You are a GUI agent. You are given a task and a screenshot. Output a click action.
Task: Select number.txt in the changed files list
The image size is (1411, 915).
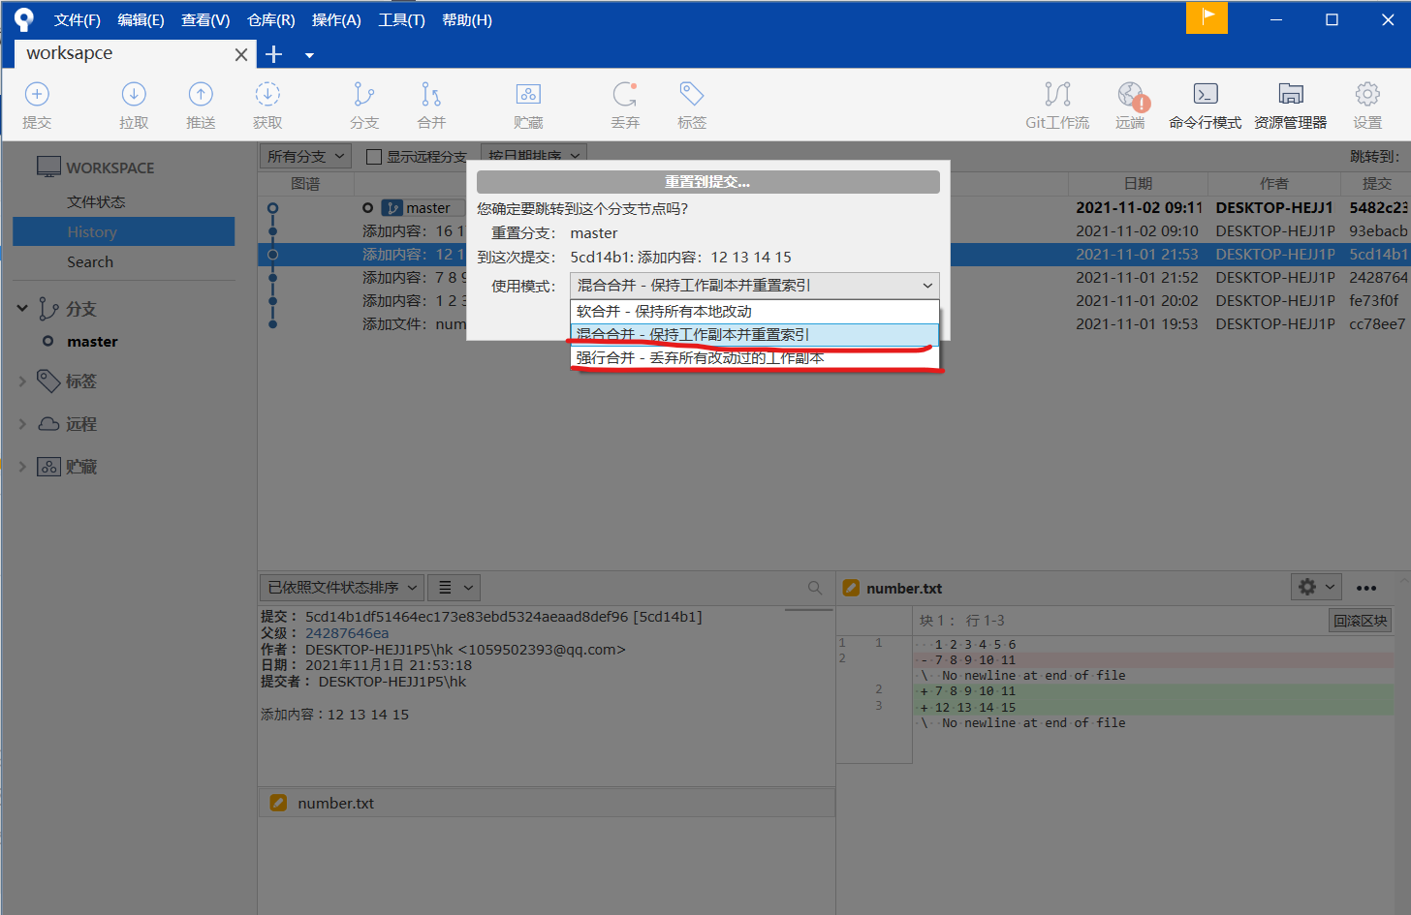(547, 803)
